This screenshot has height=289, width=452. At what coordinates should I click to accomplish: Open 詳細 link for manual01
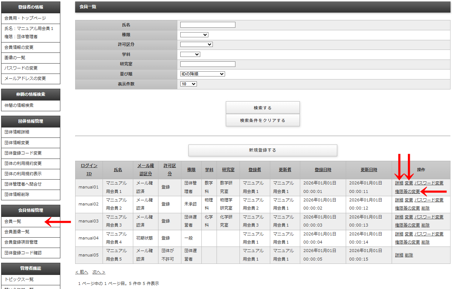coord(399,183)
